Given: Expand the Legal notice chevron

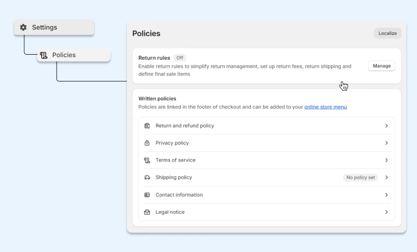Looking at the screenshot, I should pos(386,212).
